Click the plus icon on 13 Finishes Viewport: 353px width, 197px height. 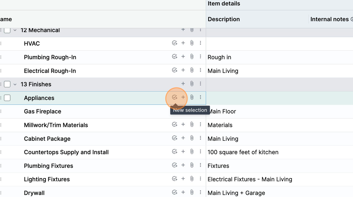[x=183, y=84]
